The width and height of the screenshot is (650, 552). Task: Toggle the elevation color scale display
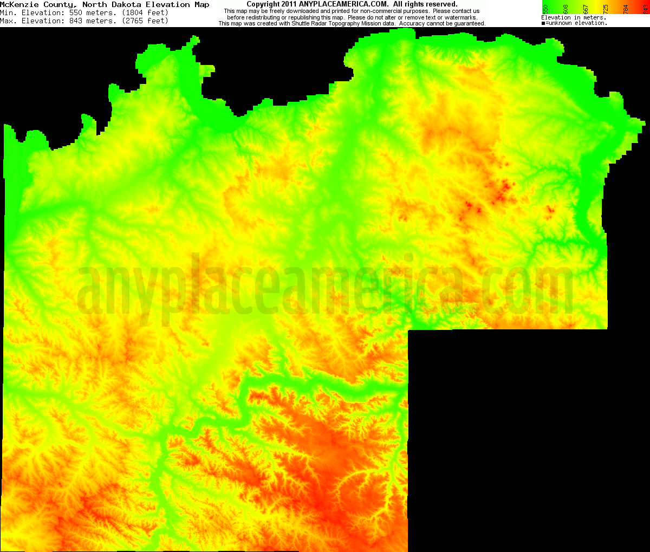[596, 5]
